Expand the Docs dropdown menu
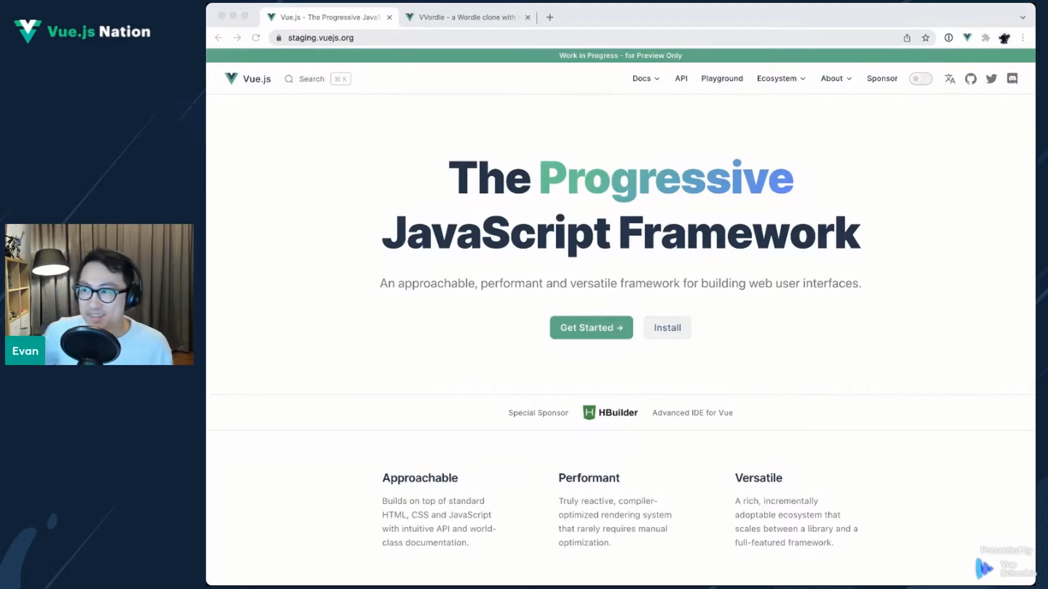The height and width of the screenshot is (589, 1048). [646, 79]
